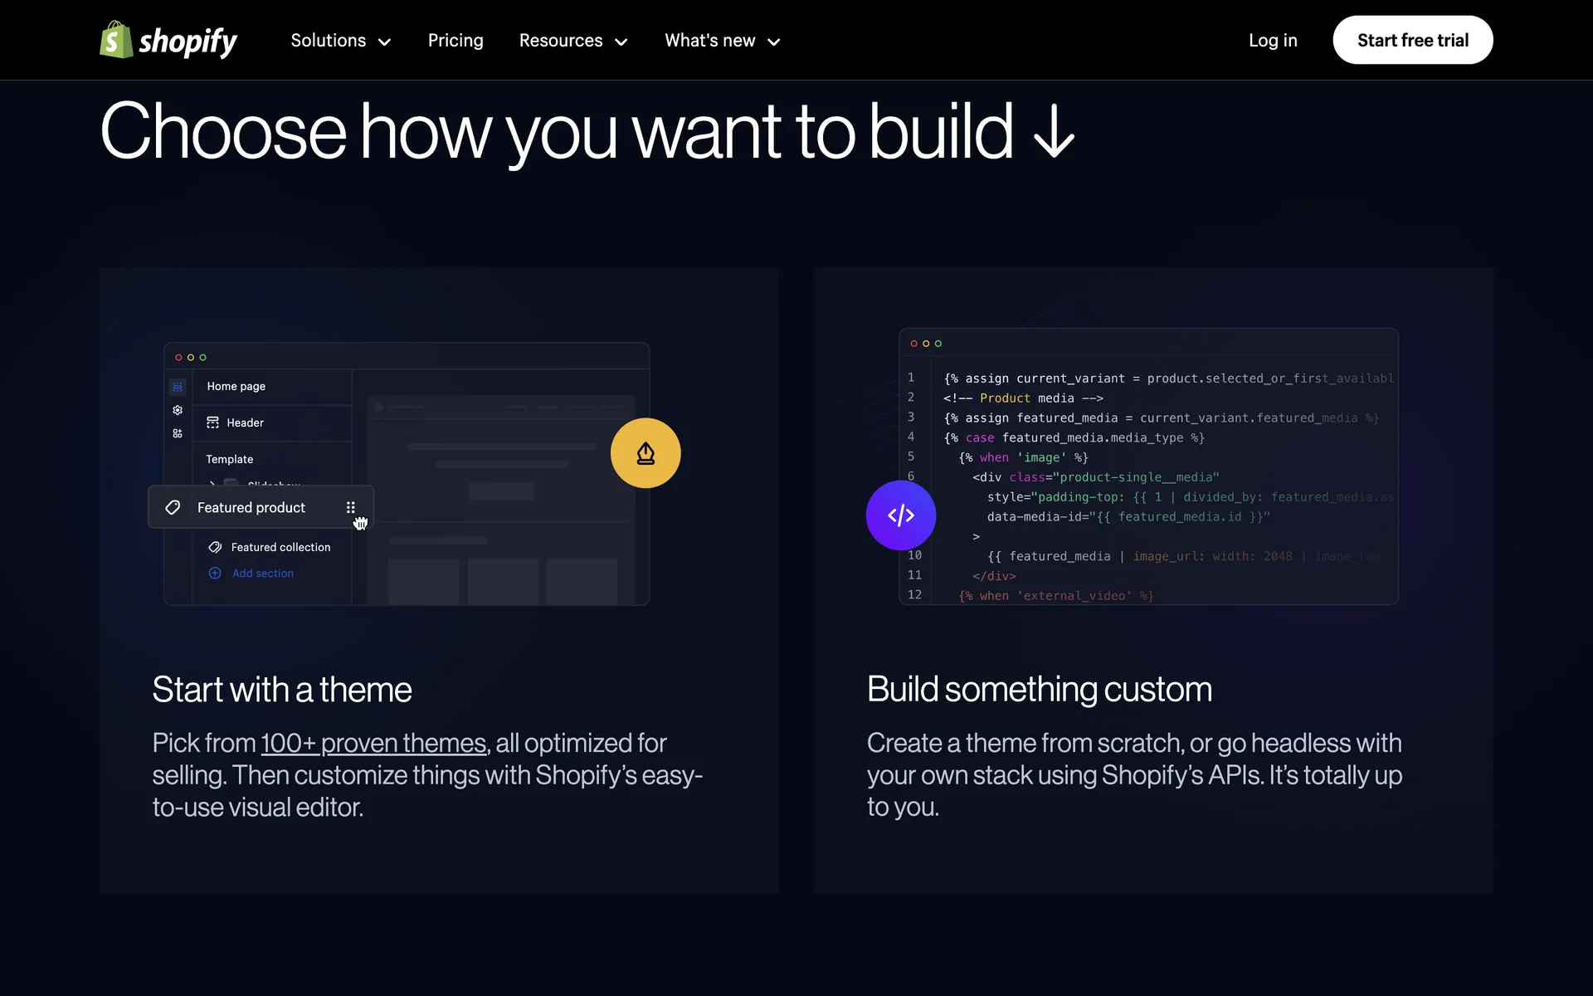The height and width of the screenshot is (996, 1593).
Task: Click the sections icon in editor sidebar
Action: click(x=178, y=387)
